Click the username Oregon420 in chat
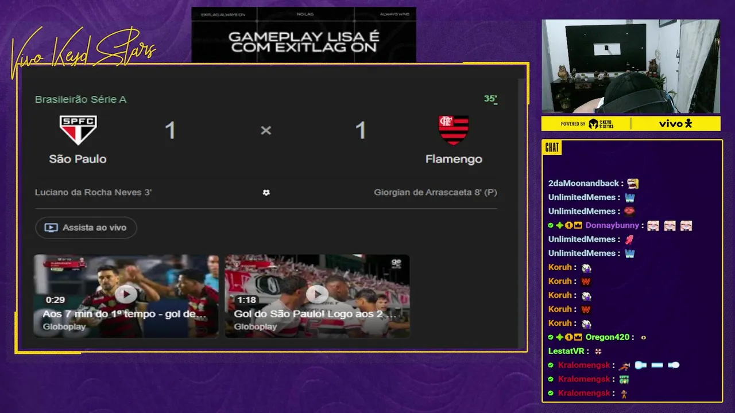Viewport: 735px width, 413px height. coord(608,337)
